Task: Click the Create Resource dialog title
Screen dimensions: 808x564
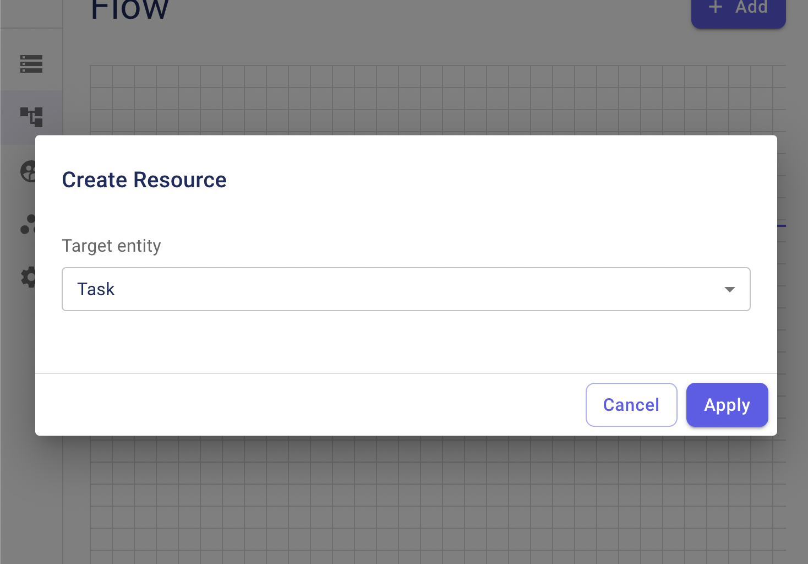Action: 144,180
